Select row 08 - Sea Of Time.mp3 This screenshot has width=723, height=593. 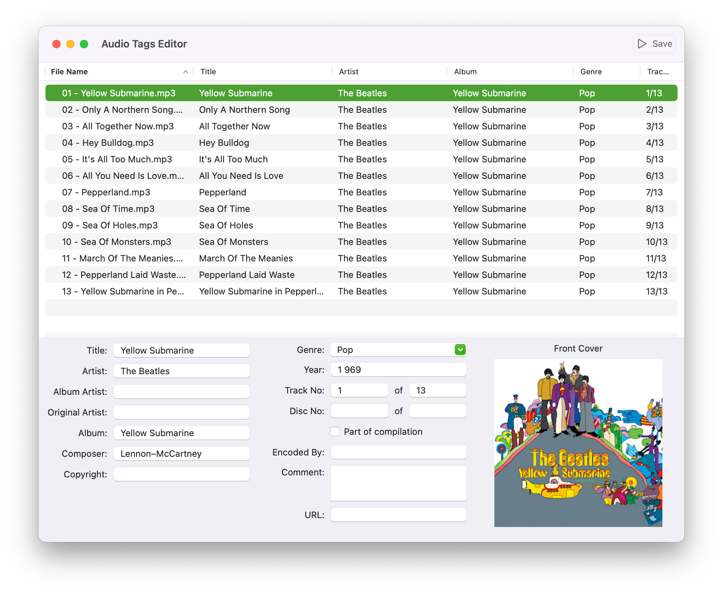click(x=361, y=208)
